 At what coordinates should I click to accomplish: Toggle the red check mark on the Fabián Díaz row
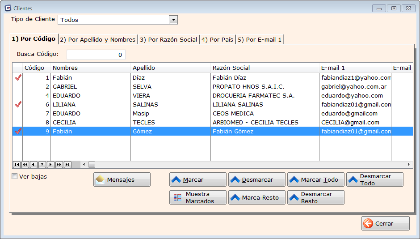point(18,77)
